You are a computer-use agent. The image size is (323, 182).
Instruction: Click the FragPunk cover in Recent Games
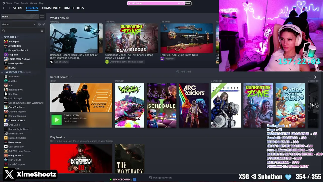pos(129,105)
